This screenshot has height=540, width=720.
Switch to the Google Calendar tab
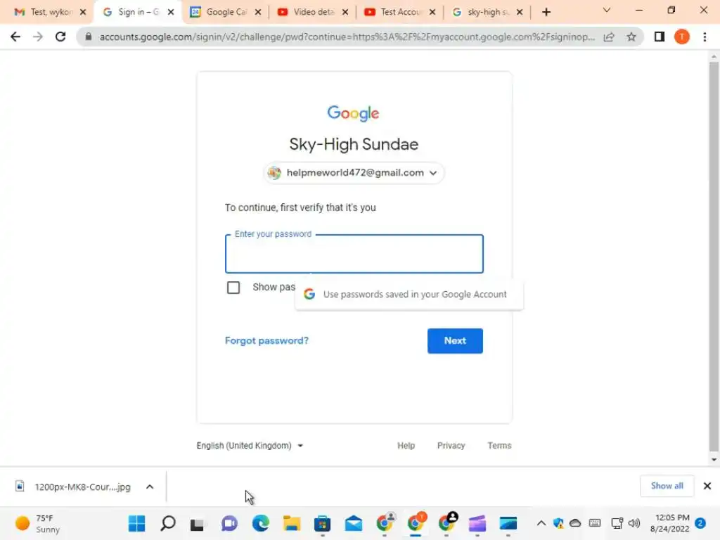point(226,12)
